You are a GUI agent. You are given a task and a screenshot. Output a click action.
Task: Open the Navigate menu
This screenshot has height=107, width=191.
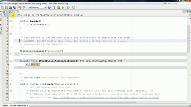tap(15, 4)
